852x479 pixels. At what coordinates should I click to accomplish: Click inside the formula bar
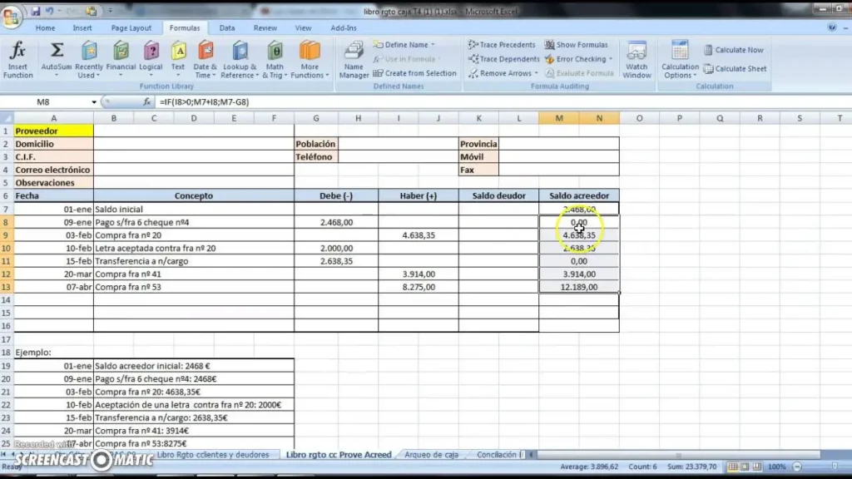click(416, 102)
